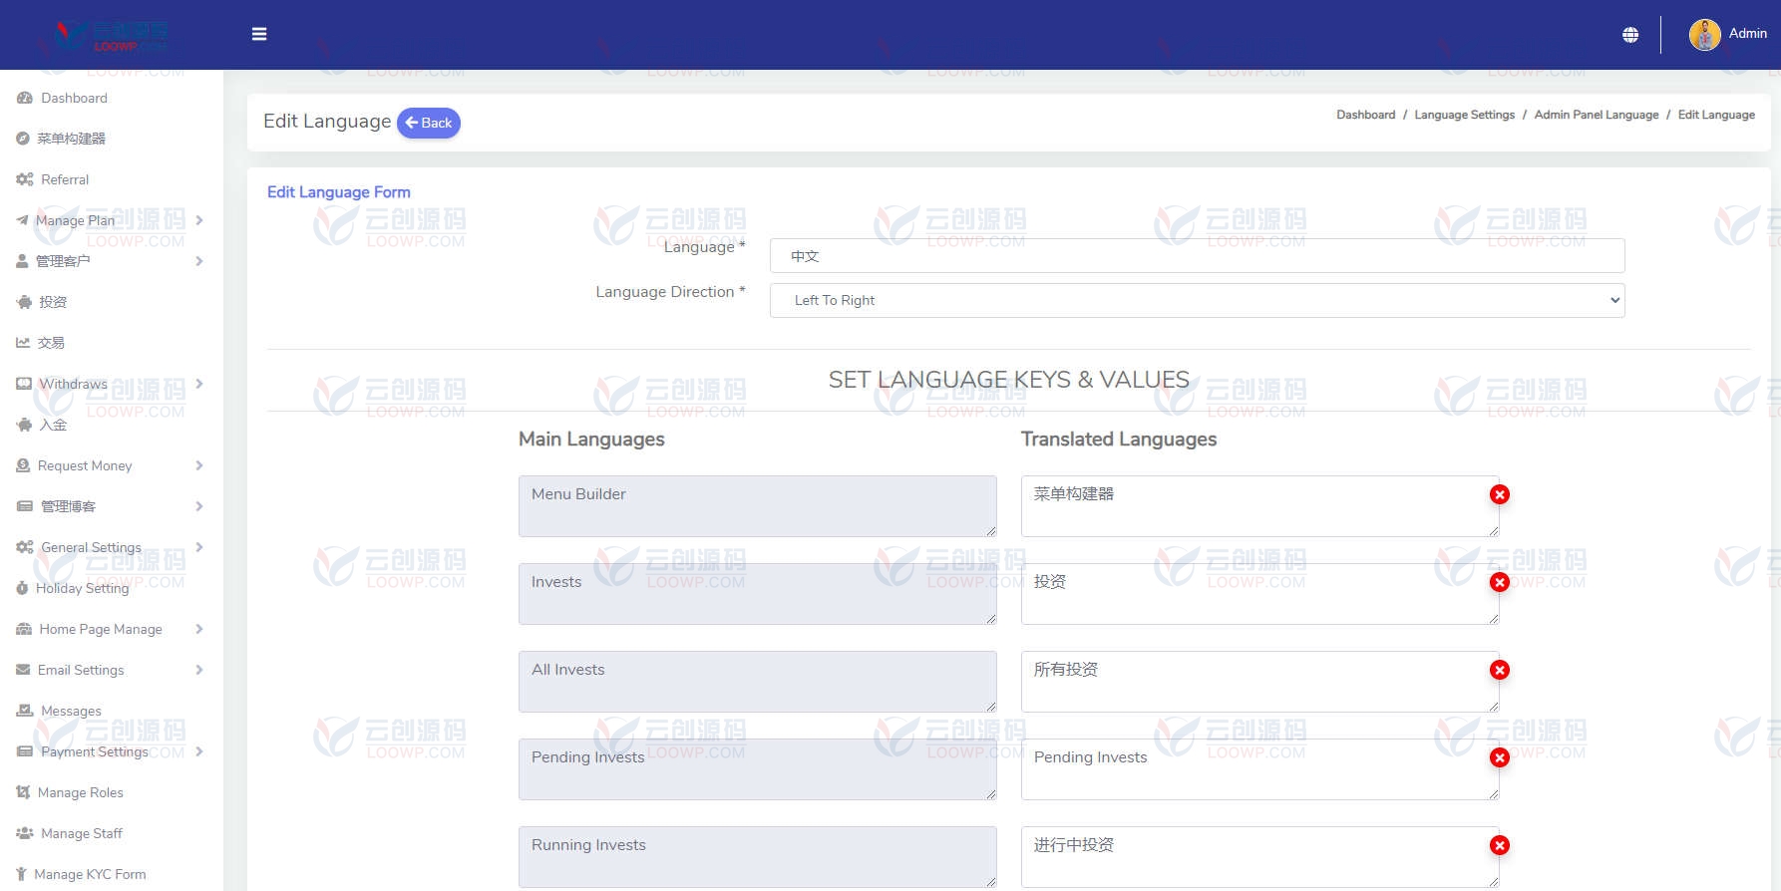The width and height of the screenshot is (1781, 891).
Task: Edit the 进行中投资 translation textarea
Action: [x=1259, y=857]
